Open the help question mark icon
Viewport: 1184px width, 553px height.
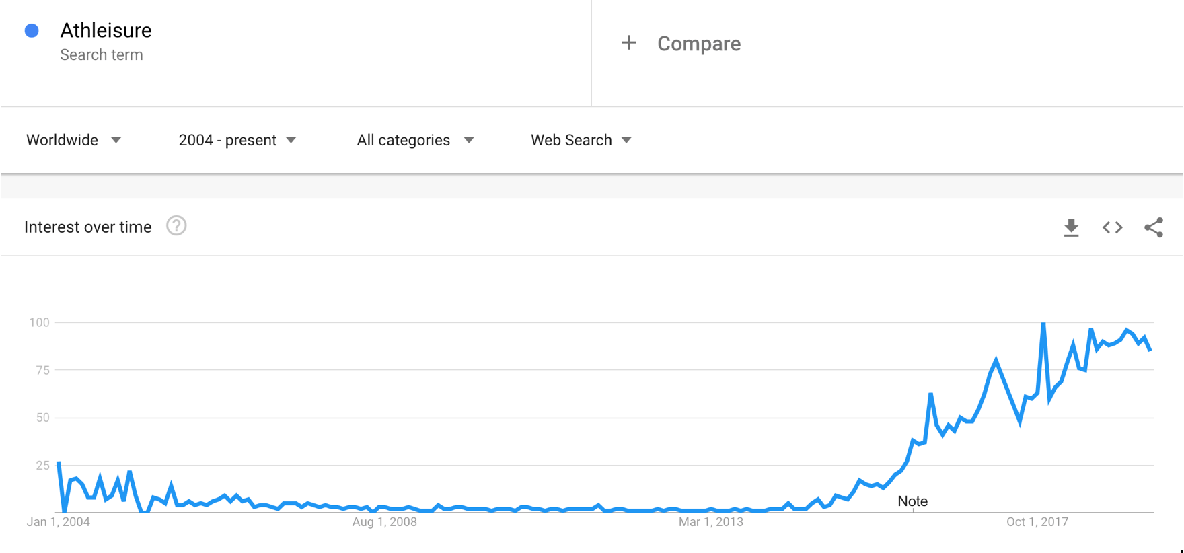176,226
